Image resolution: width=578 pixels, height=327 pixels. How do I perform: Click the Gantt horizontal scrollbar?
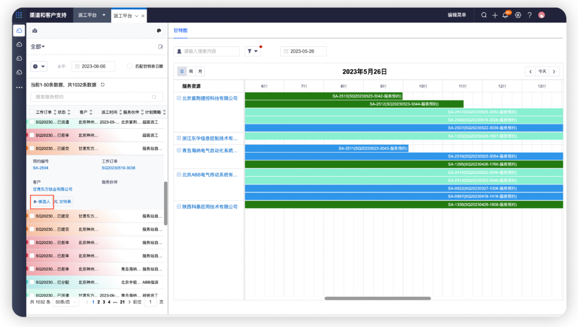(377, 298)
